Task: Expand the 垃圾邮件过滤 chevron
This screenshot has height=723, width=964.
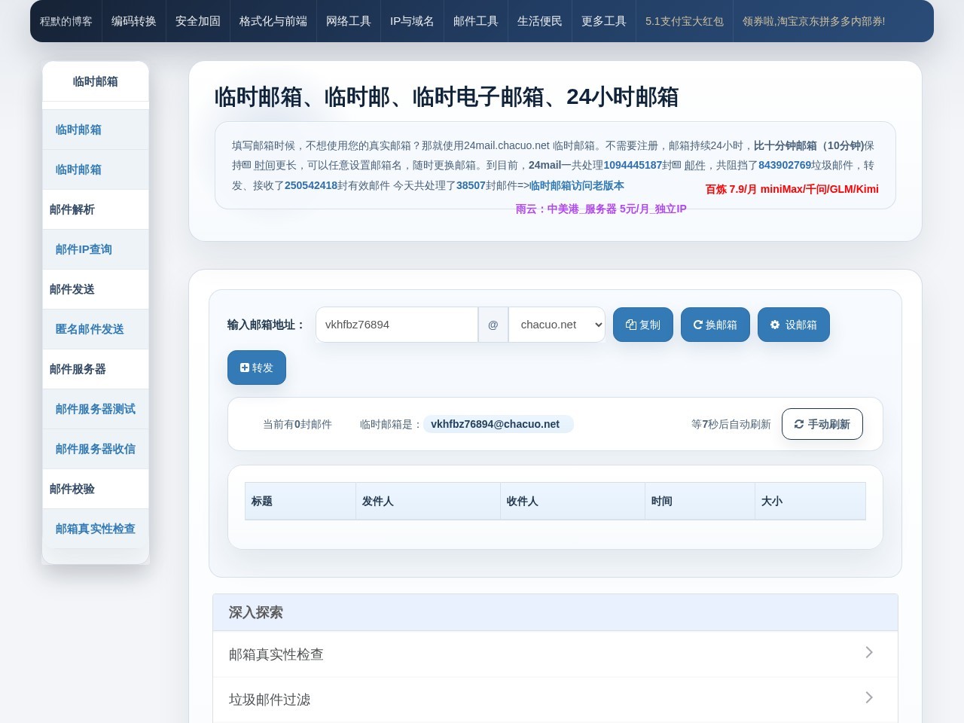Action: 869,697
